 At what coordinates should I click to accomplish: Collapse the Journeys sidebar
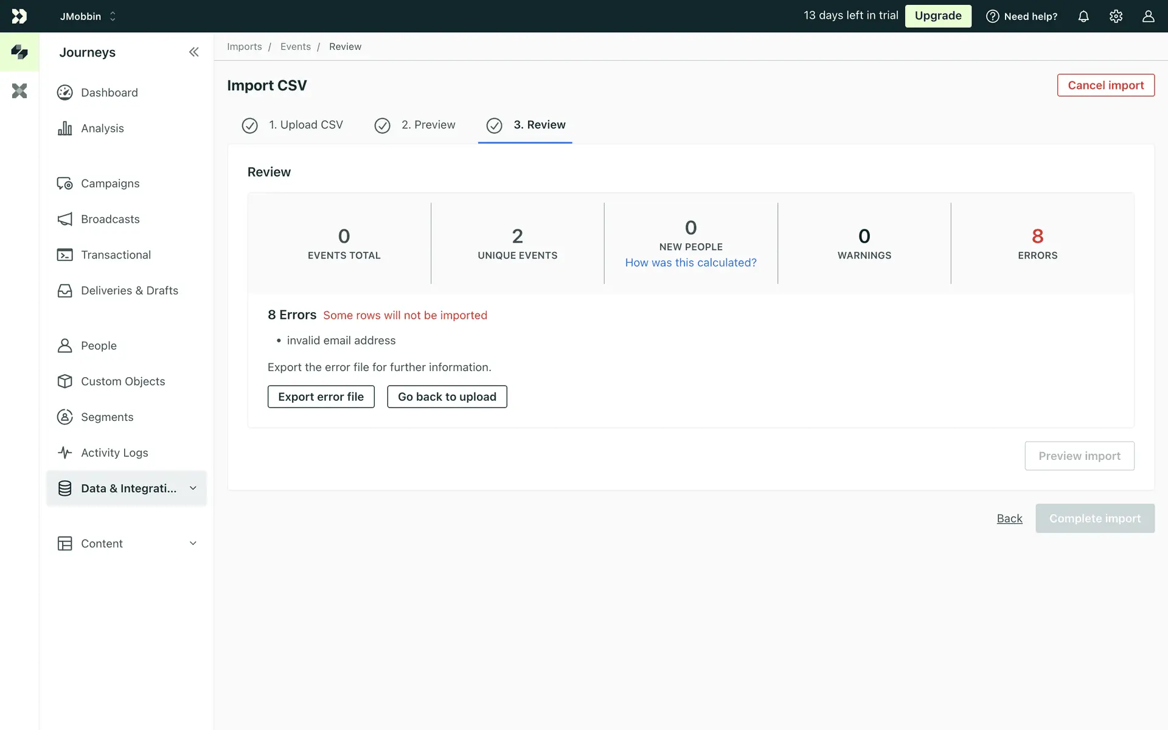pyautogui.click(x=193, y=52)
